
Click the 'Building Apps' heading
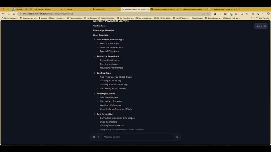(104, 73)
